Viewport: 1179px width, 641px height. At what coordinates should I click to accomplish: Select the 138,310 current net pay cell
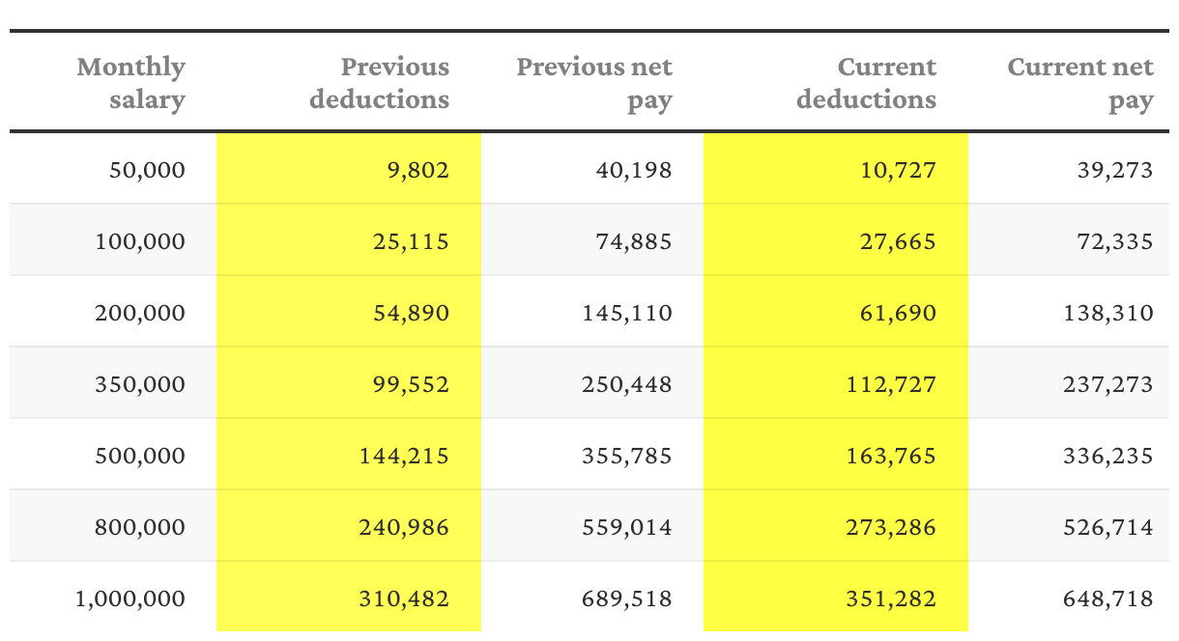coord(1069,312)
